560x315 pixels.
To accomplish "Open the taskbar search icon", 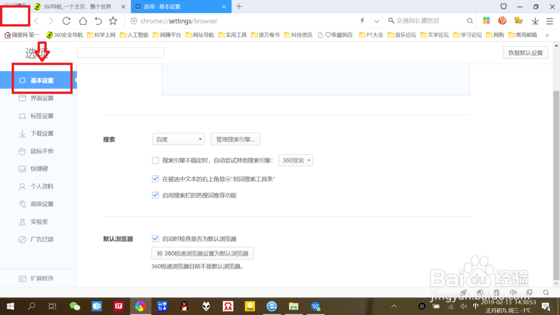I will (31, 306).
